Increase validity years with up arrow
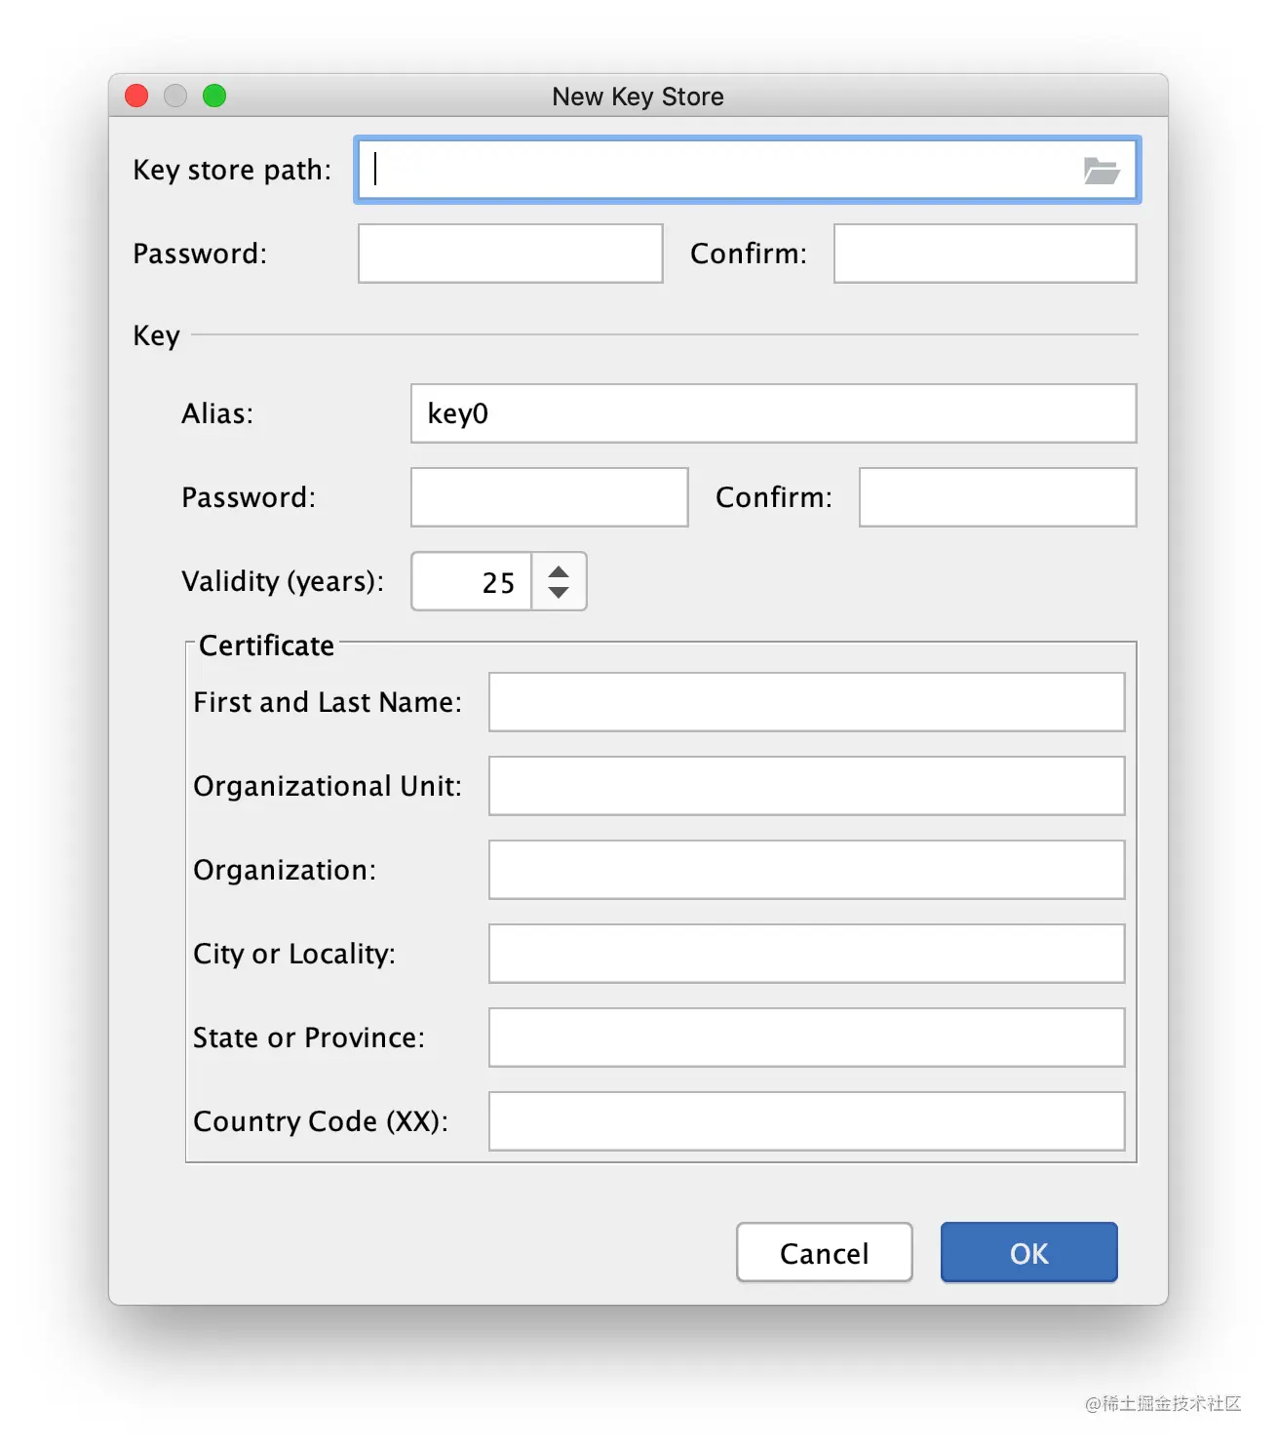Viewport: 1277px width, 1449px height. [x=559, y=571]
